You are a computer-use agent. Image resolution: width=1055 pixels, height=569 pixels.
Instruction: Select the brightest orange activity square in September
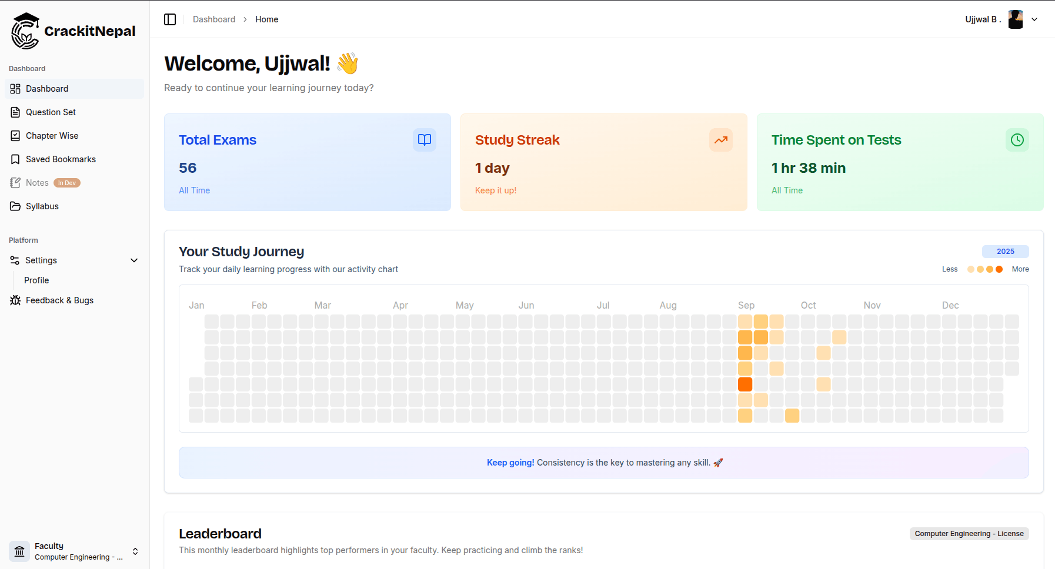click(x=745, y=384)
